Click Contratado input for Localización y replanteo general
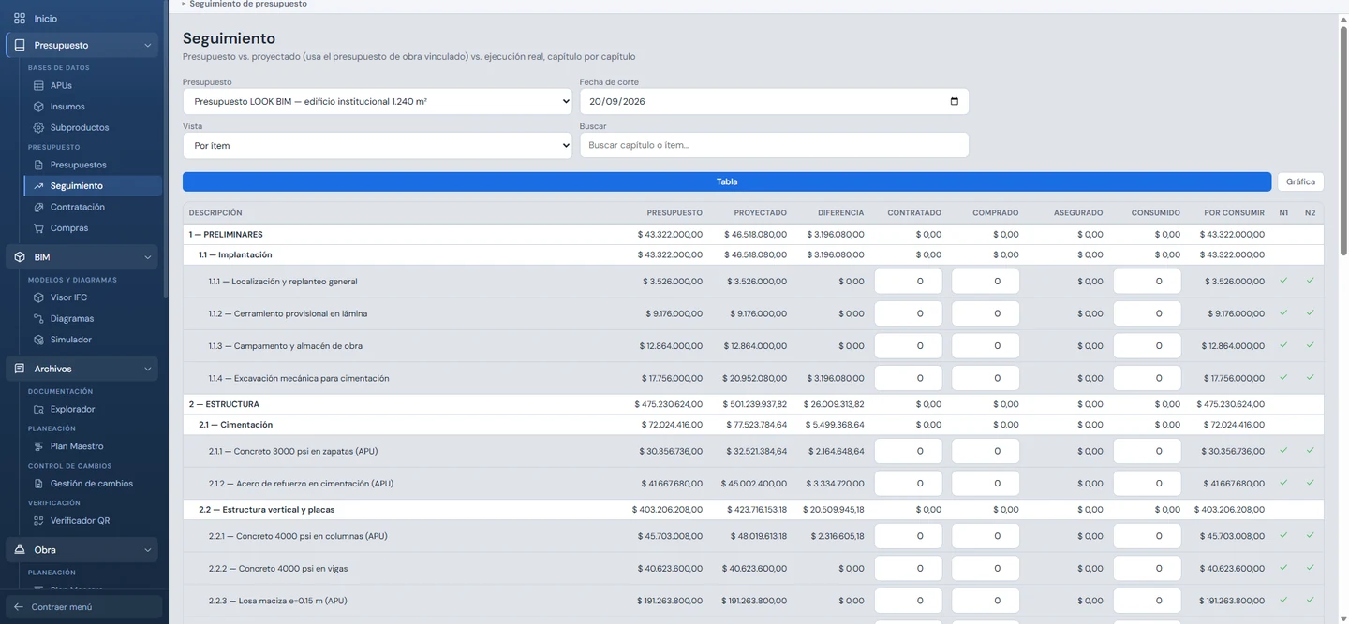Image resolution: width=1349 pixels, height=624 pixels. coord(909,282)
